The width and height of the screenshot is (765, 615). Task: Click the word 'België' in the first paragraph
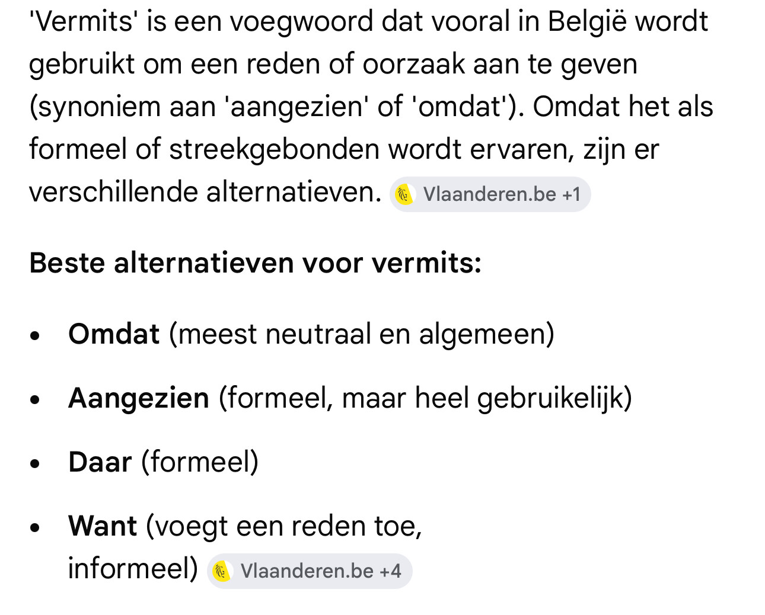[587, 21]
